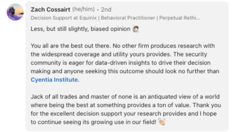Click the 2nd degree connection badge

tap(106, 10)
